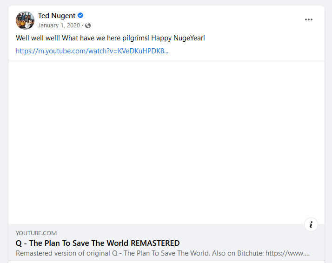Viewport: 332px width, 263px height.
Task: Click the "Well well well! What have we here" post text
Action: (x=110, y=38)
